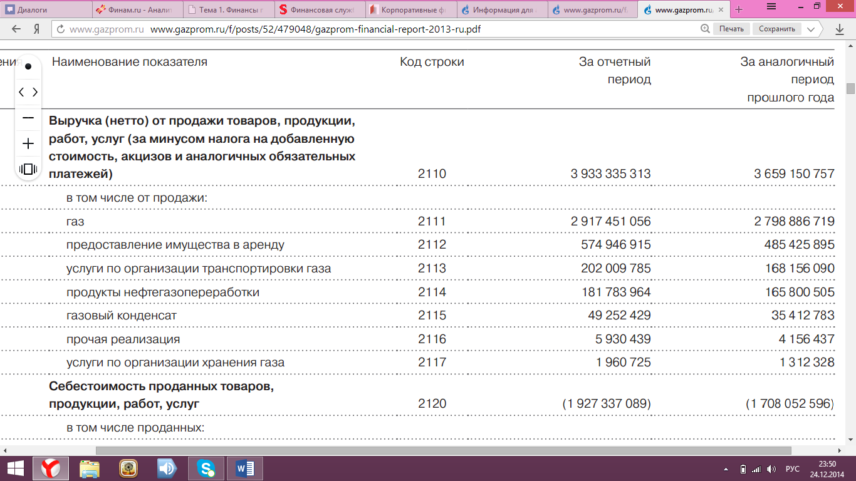This screenshot has height=481, width=856.
Task: Go to next PDF page arrow
Action: click(x=35, y=92)
